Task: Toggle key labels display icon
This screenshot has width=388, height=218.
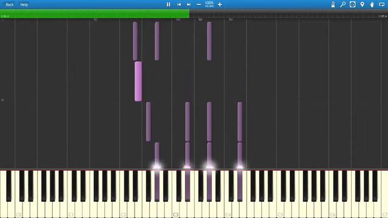Action: tap(352, 4)
